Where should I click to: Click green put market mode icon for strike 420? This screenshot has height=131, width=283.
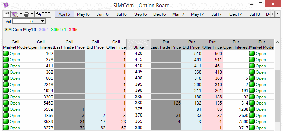pos(252,53)
